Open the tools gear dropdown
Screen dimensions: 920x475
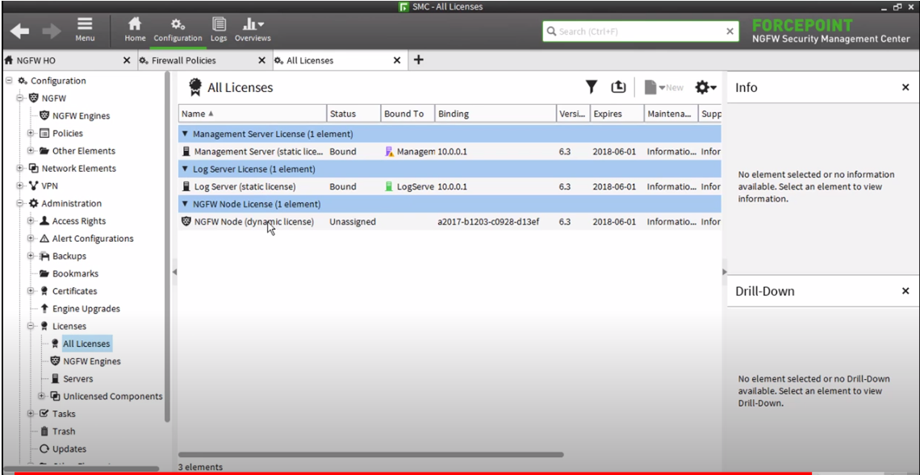[706, 87]
